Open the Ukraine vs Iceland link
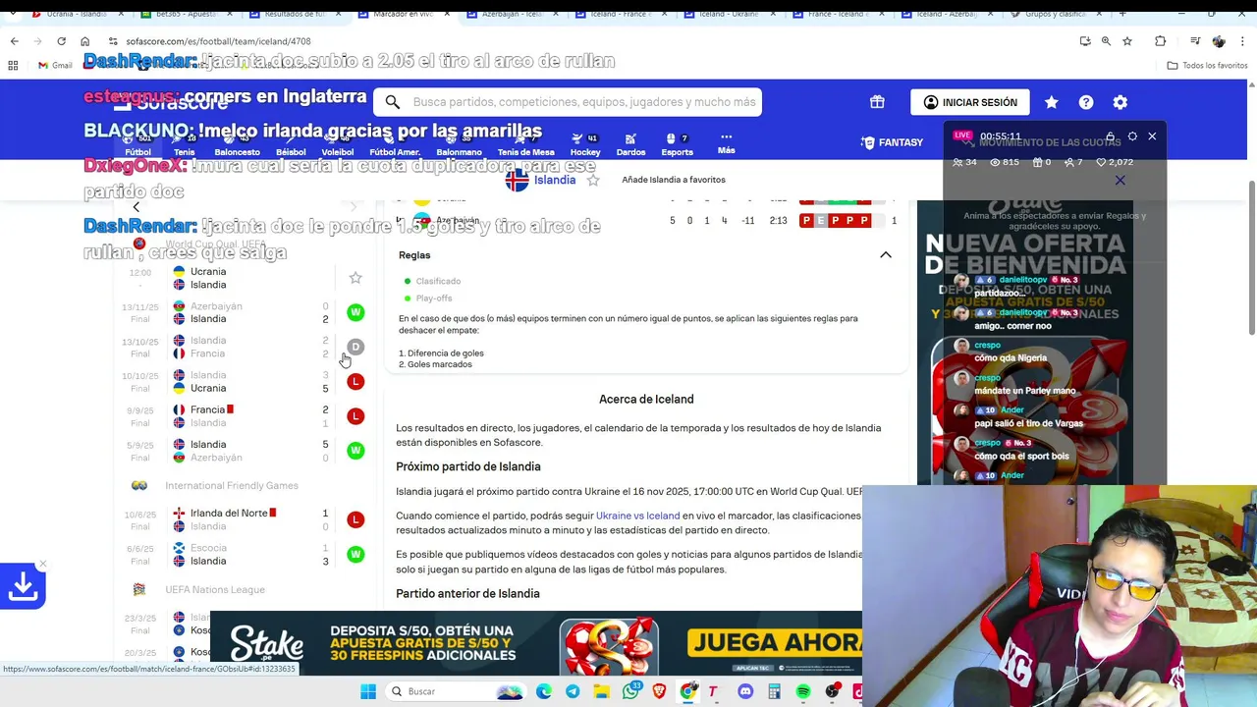 coord(637,516)
